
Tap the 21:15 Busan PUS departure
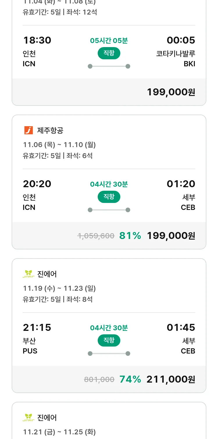[x=37, y=327]
